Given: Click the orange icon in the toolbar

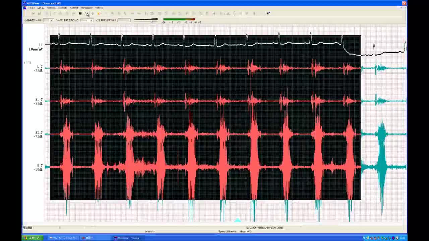Looking at the screenshot, I should (99, 13).
